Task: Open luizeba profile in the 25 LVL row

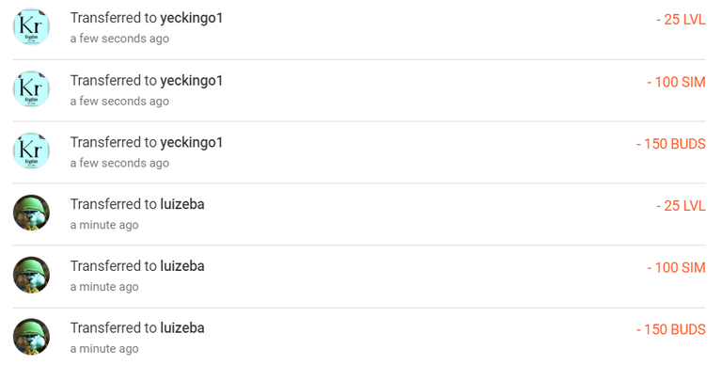Action: click(182, 204)
